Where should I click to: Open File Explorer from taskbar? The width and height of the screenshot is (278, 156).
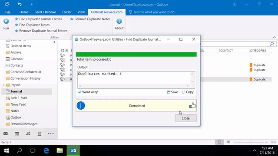coord(60,151)
